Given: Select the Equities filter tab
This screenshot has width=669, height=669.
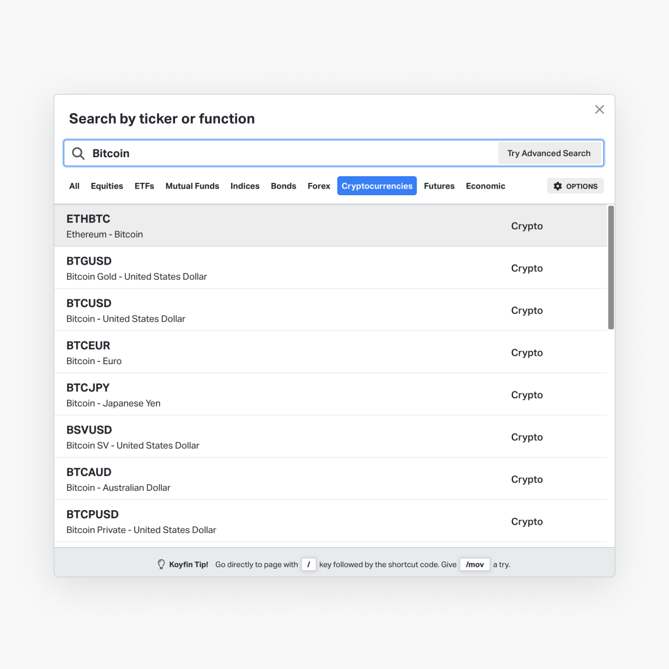Looking at the screenshot, I should [x=107, y=186].
